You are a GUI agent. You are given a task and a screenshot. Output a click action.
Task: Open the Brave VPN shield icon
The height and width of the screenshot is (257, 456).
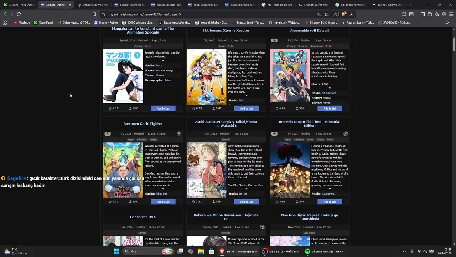[x=444, y=14]
